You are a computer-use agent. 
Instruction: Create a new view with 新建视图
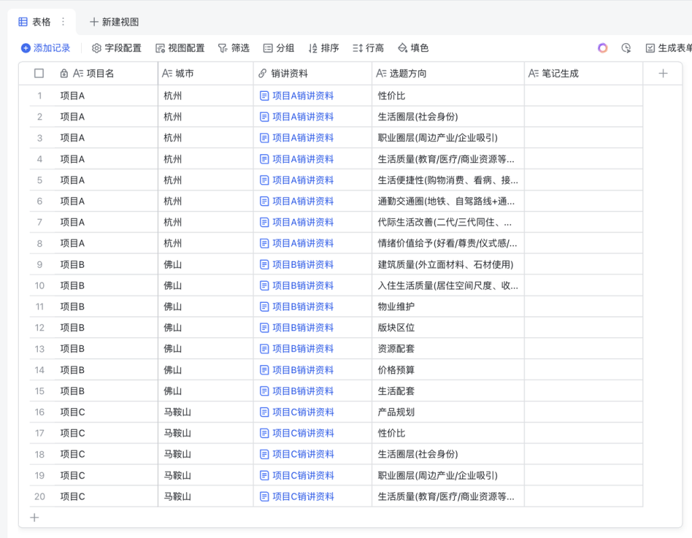tap(114, 22)
